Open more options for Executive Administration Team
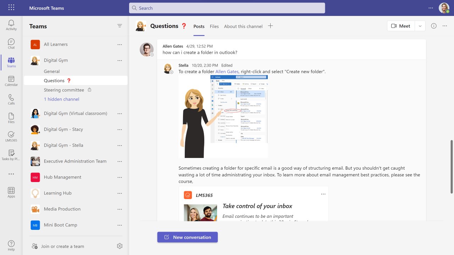The image size is (454, 255). point(120,161)
